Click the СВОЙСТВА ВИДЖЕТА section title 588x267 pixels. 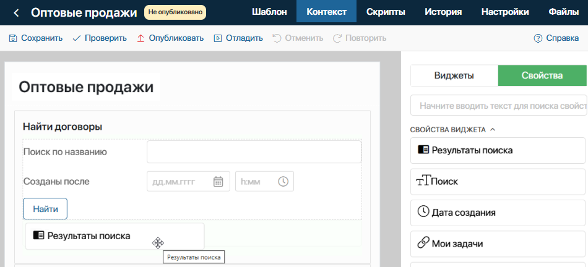pos(448,130)
